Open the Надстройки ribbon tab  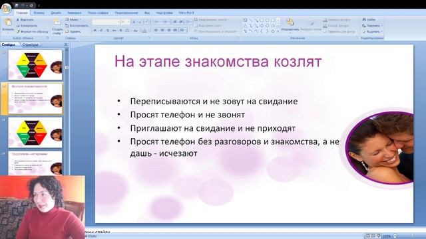click(164, 13)
